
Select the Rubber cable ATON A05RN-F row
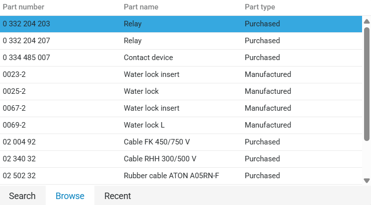click(181, 176)
